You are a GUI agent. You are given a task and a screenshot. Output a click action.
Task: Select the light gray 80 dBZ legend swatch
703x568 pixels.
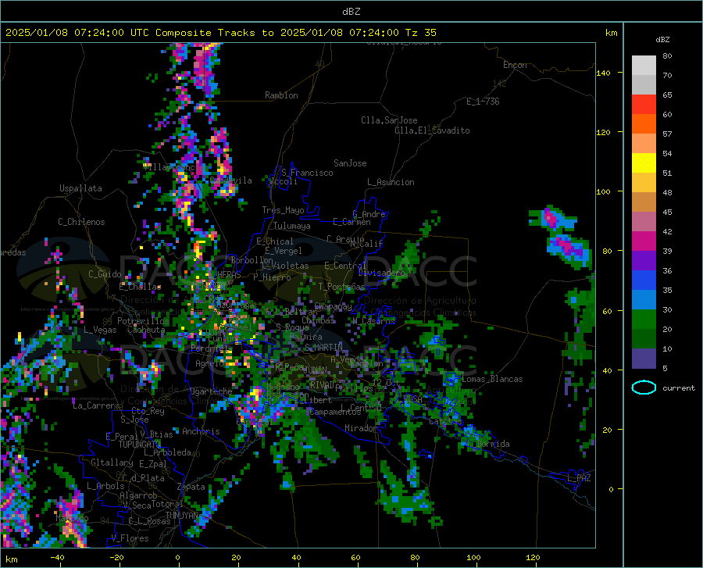644,65
